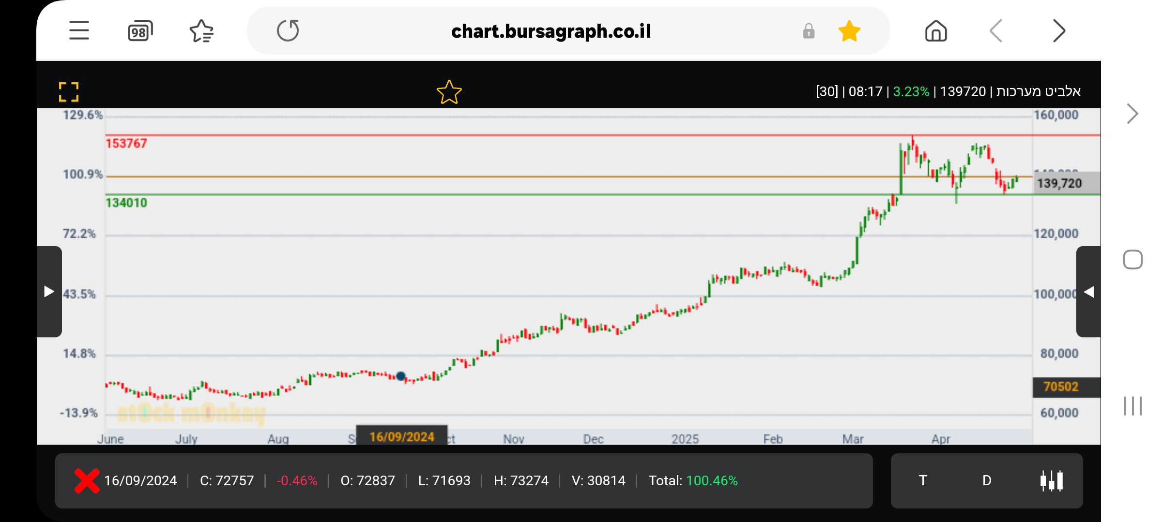
Task: Toggle the yellow bookmark star in address bar
Action: click(849, 31)
